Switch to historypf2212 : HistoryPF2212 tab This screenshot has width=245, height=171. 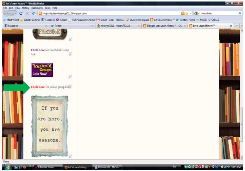pos(118,26)
